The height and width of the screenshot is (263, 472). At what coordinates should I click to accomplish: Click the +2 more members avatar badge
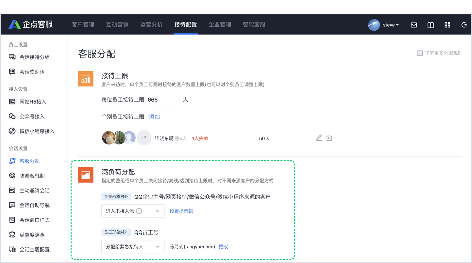click(x=144, y=138)
